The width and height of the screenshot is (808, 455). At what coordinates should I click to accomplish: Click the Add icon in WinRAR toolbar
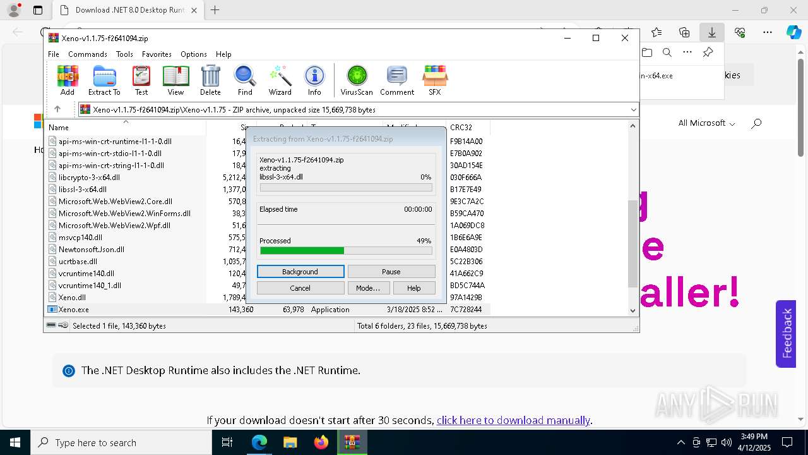(x=68, y=80)
